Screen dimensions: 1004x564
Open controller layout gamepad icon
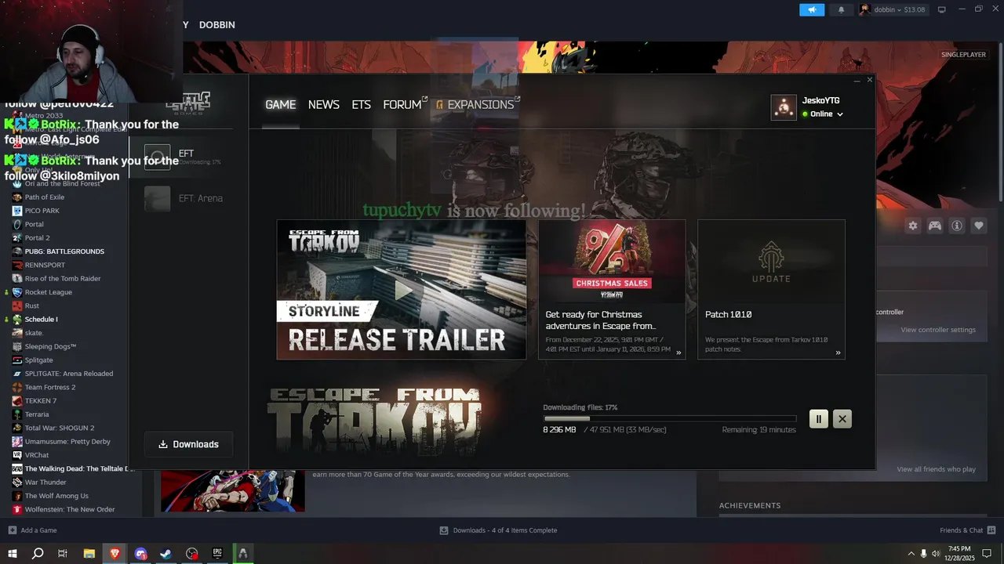point(935,226)
